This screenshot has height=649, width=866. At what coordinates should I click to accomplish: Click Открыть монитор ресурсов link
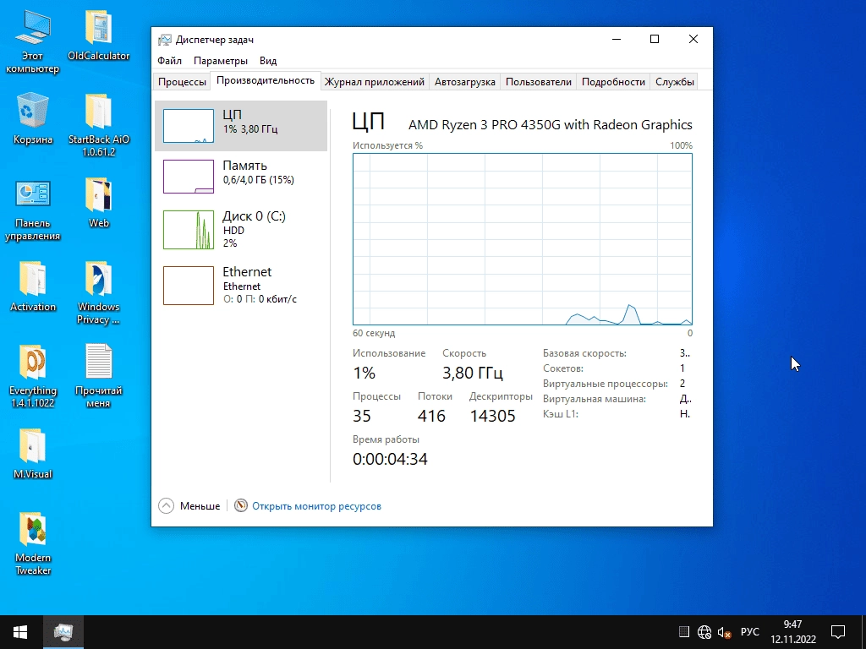point(316,506)
